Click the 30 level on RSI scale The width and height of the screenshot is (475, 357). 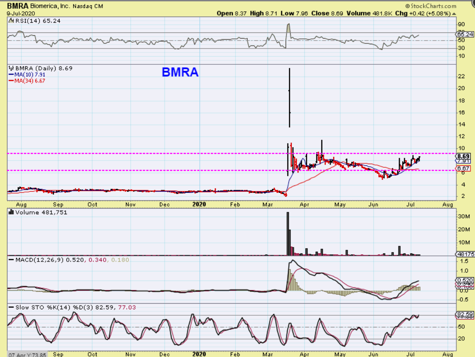coord(461,48)
